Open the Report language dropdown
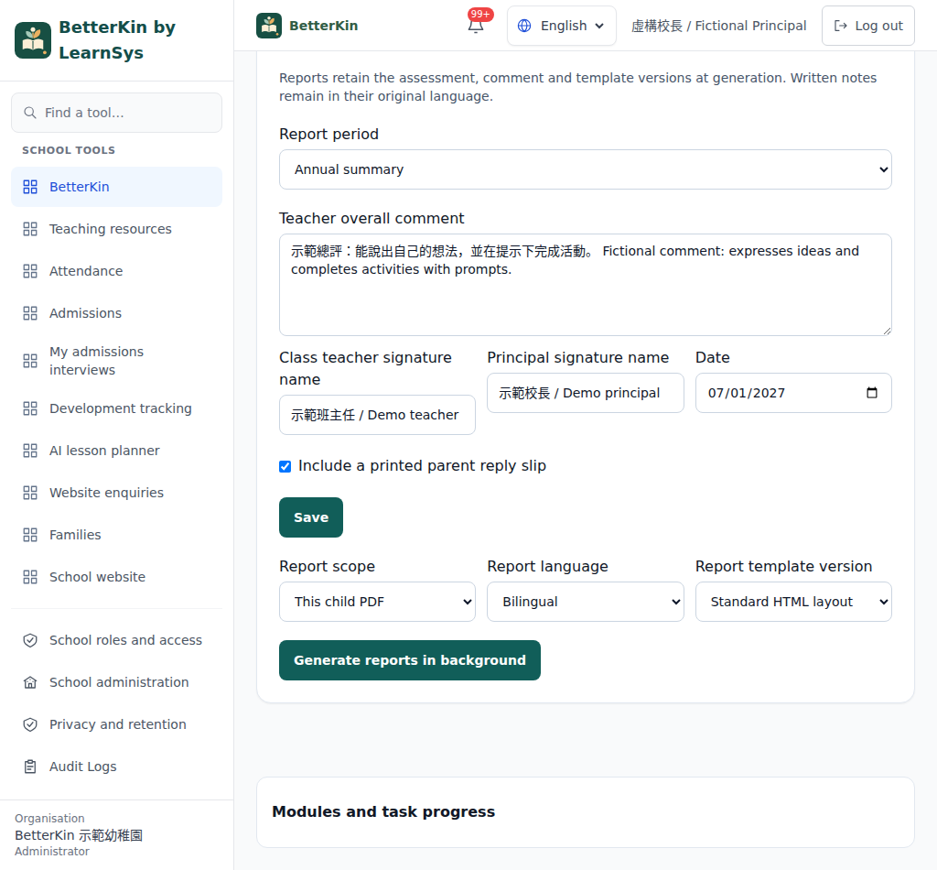937x870 pixels. 585,602
